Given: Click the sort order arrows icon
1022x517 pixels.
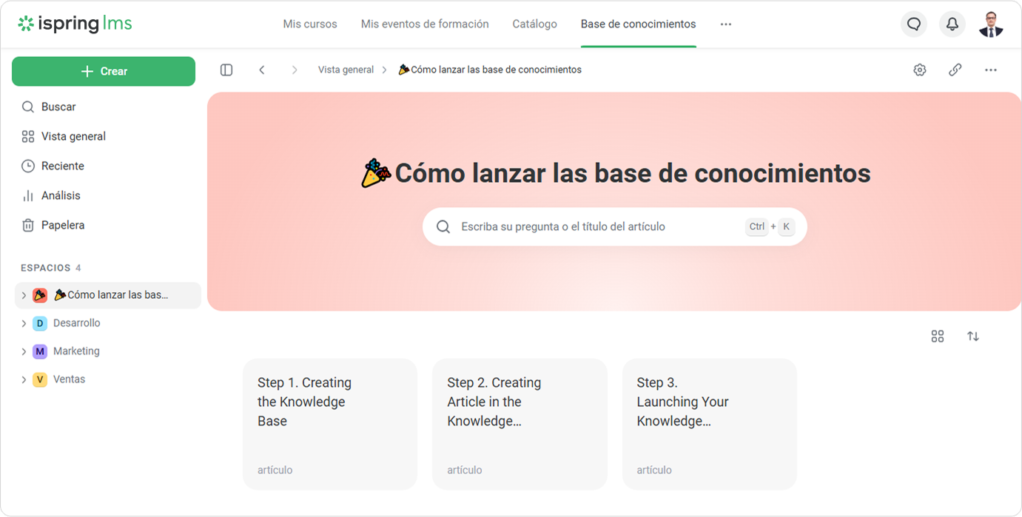Looking at the screenshot, I should (x=973, y=337).
